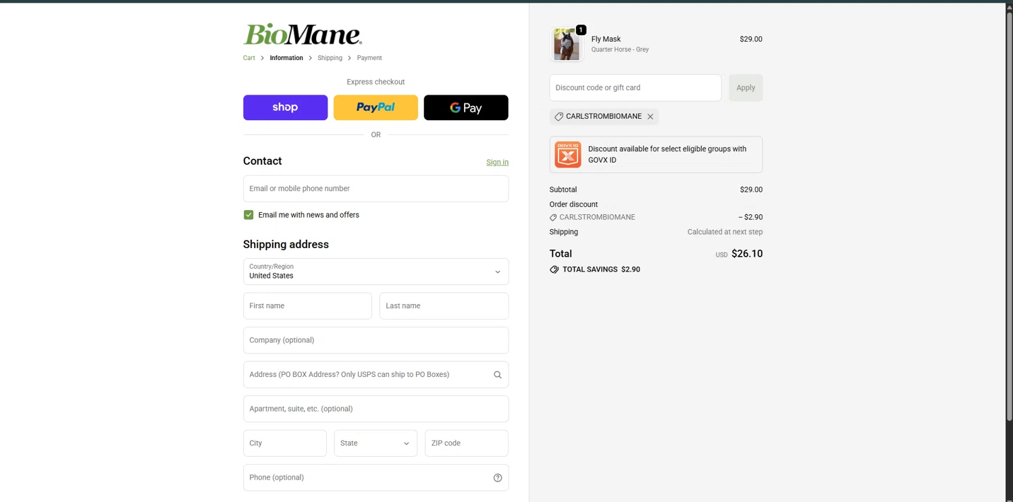Viewport: 1013px width, 502px height.
Task: Click the quantity badge on the Fly Mask
Action: (x=581, y=30)
